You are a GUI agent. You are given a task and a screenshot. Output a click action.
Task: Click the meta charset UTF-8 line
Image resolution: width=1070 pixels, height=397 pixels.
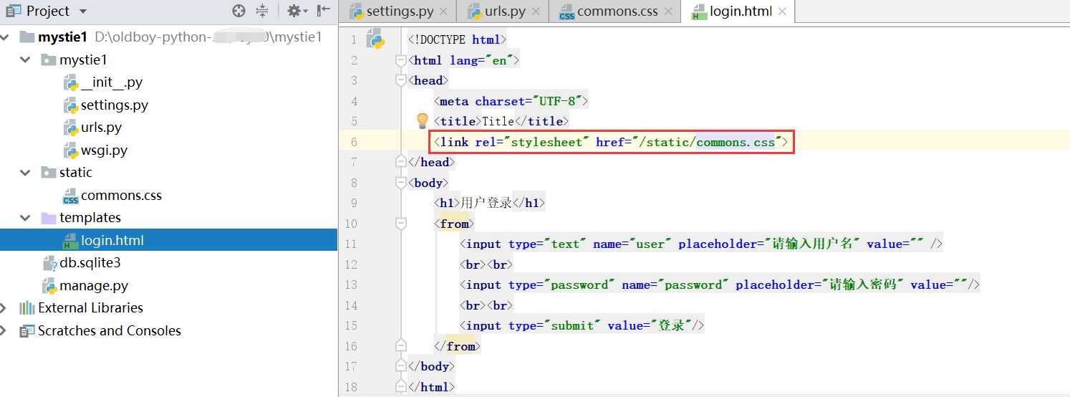point(511,102)
